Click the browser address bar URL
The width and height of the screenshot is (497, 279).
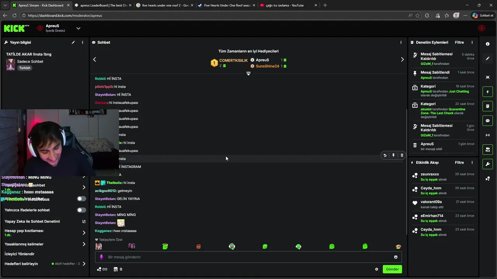(65, 15)
